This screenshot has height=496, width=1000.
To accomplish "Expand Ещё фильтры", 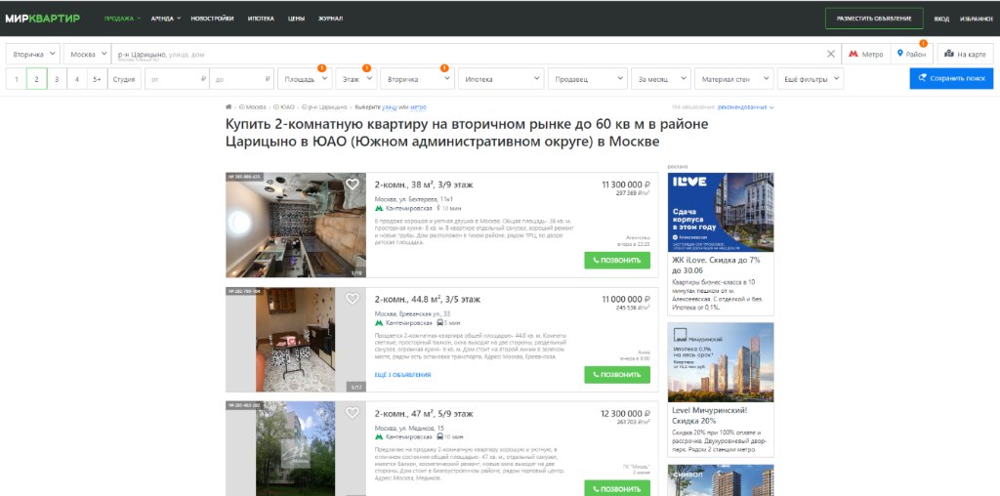I will click(811, 79).
